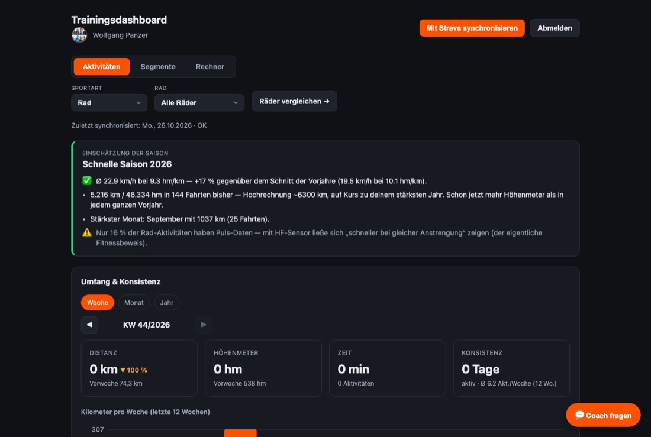Click the Distanz stat card
Screen dimensions: 651x437
[x=139, y=368]
